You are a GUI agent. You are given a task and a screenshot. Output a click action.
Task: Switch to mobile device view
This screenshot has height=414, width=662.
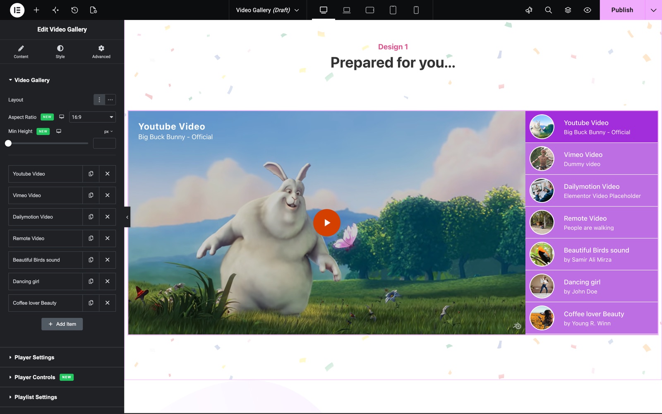point(416,10)
